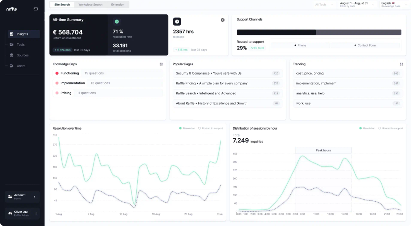Click the 346 count on trending row
411x226 pixels.
coord(396,74)
